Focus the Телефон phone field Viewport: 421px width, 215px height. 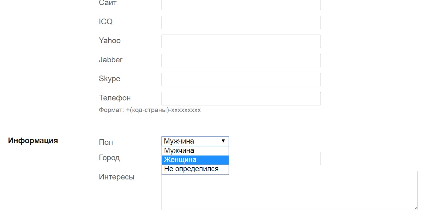coord(241,99)
